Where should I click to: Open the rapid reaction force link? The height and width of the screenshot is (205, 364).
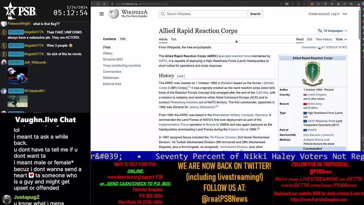click(x=237, y=56)
